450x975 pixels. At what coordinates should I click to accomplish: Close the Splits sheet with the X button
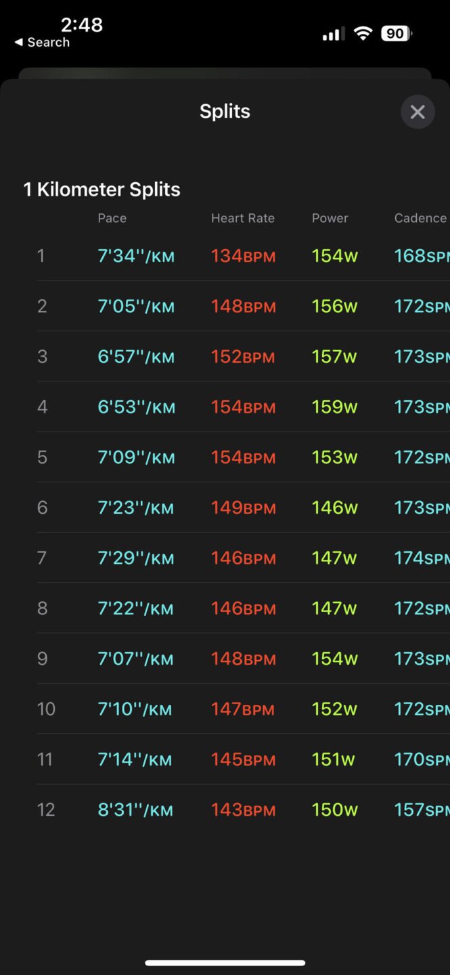click(x=418, y=112)
